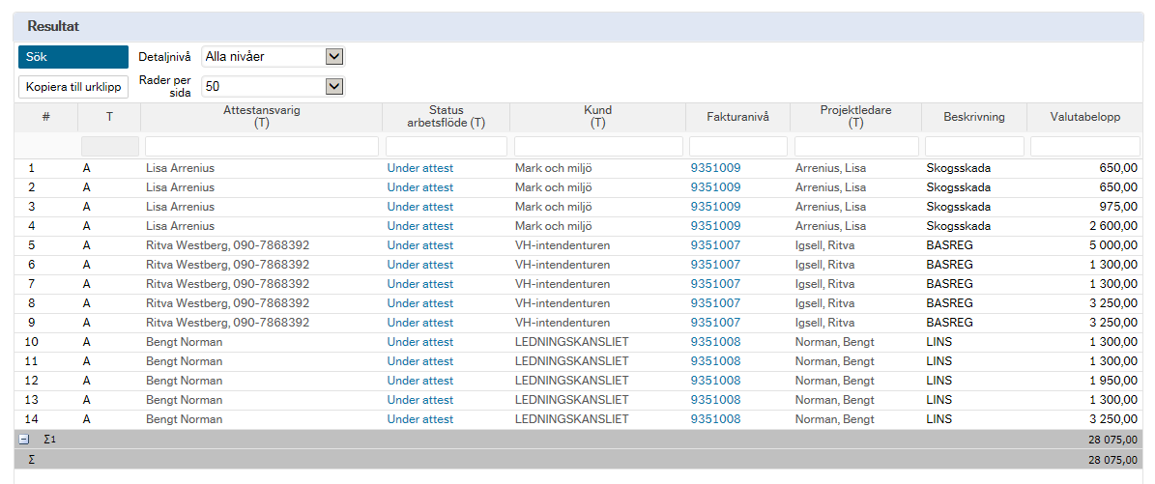Focus the Attestansvarig filter field

(262, 146)
